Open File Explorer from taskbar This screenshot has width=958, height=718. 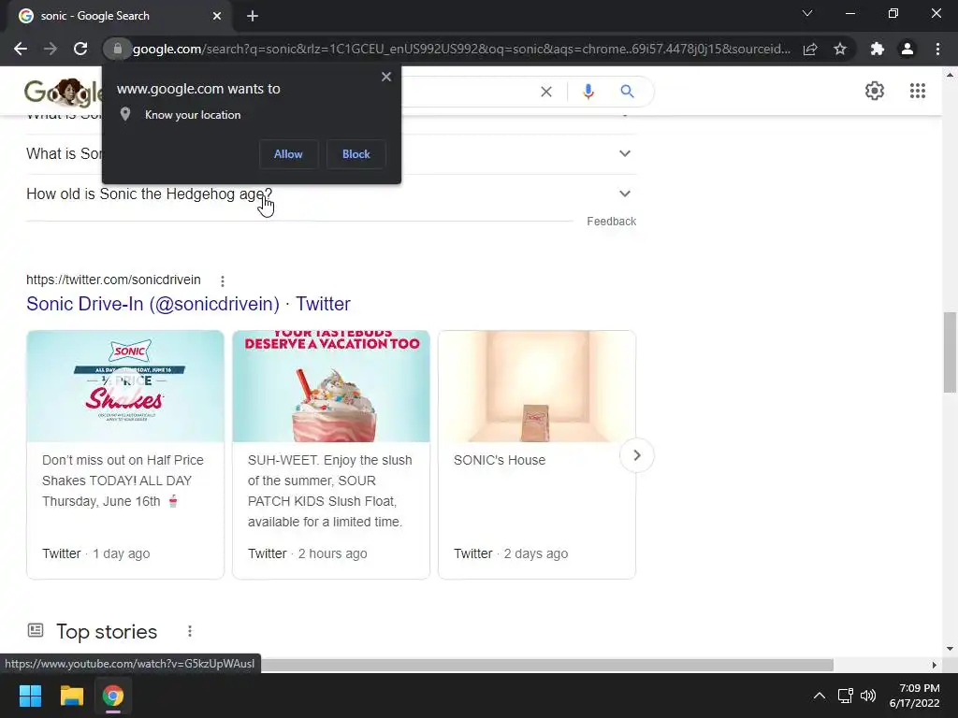(71, 696)
